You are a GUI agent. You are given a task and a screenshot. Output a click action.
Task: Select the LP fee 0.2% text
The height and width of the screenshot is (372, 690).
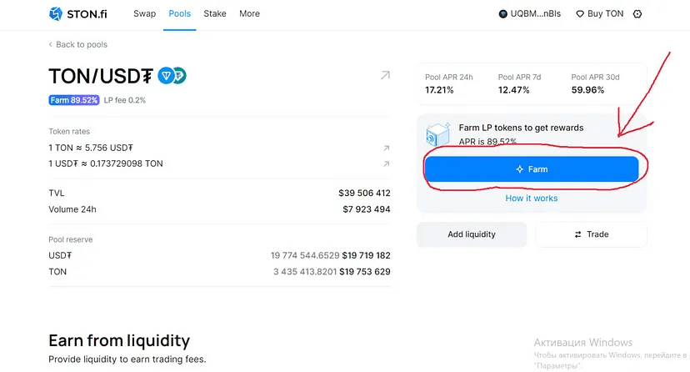pos(125,100)
